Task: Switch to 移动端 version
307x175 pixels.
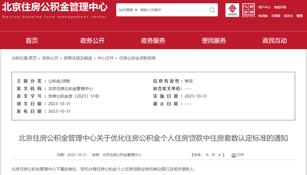Action: pos(263,16)
